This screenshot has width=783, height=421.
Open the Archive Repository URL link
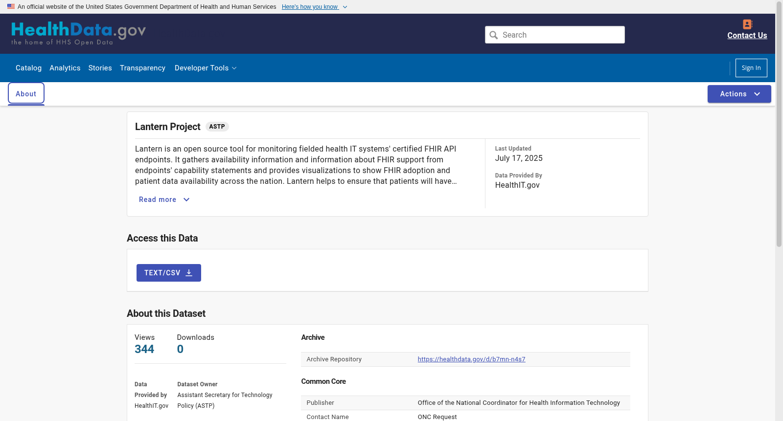[x=471, y=359]
